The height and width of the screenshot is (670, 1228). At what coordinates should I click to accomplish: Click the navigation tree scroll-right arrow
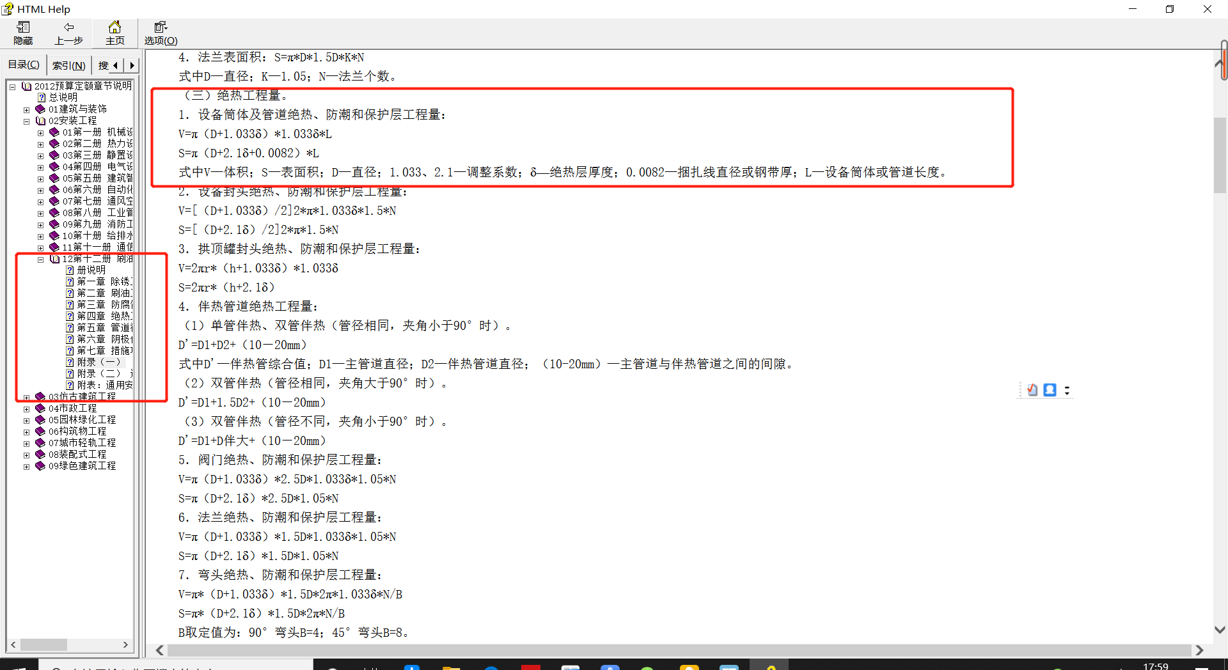[x=125, y=644]
